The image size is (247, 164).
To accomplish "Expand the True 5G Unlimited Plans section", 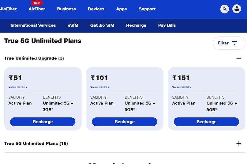I will [x=239, y=143].
